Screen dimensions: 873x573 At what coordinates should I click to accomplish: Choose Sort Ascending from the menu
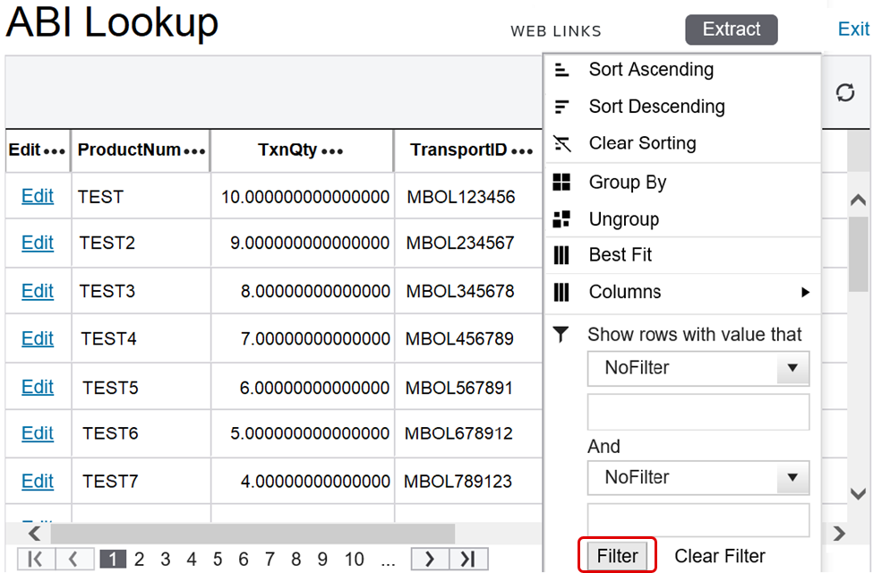[651, 70]
